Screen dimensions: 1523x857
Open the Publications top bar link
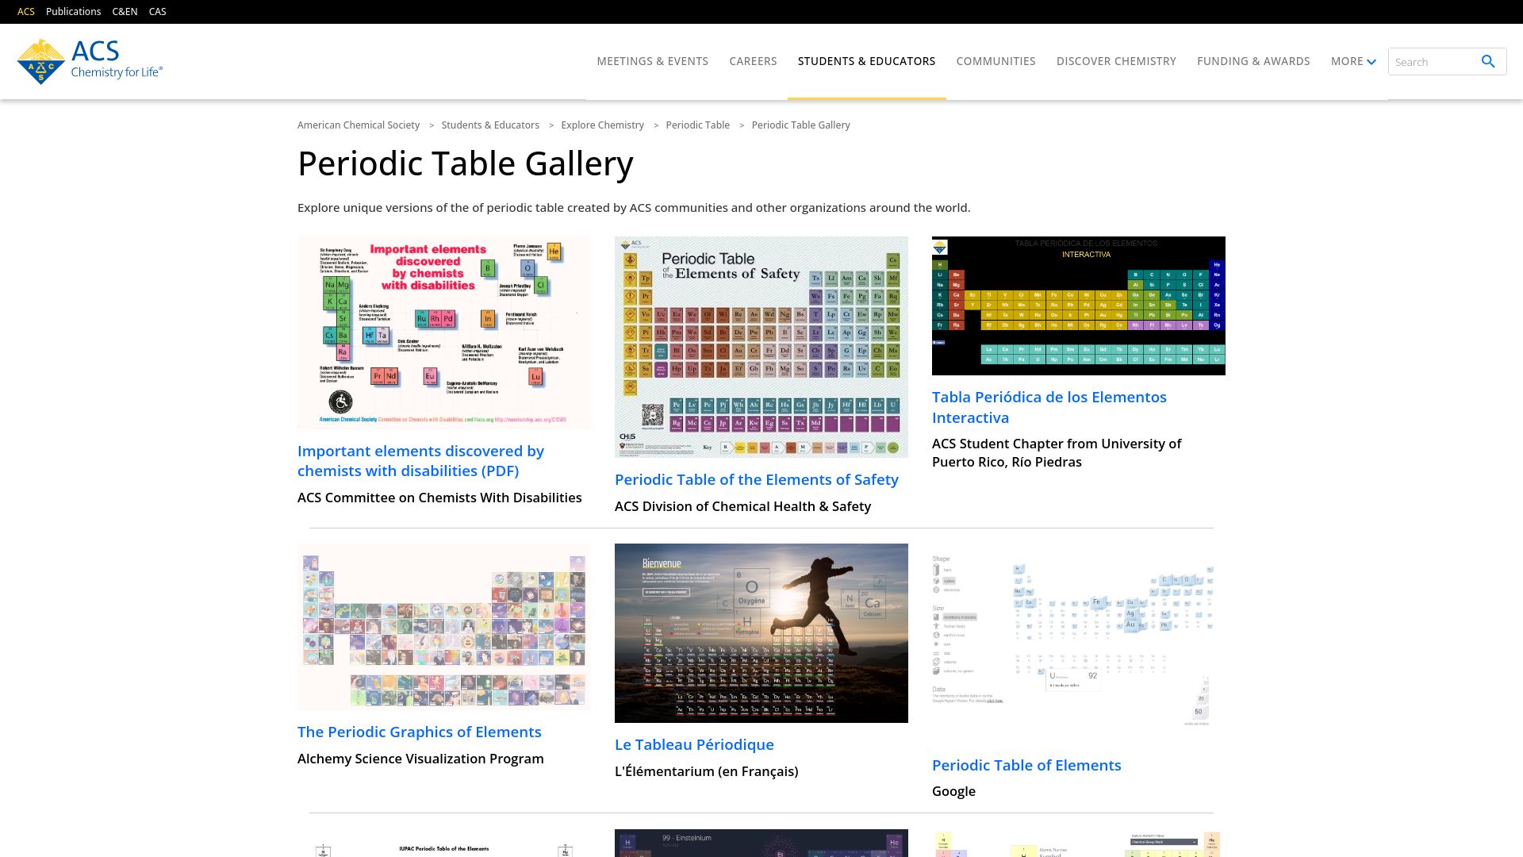pos(73,12)
